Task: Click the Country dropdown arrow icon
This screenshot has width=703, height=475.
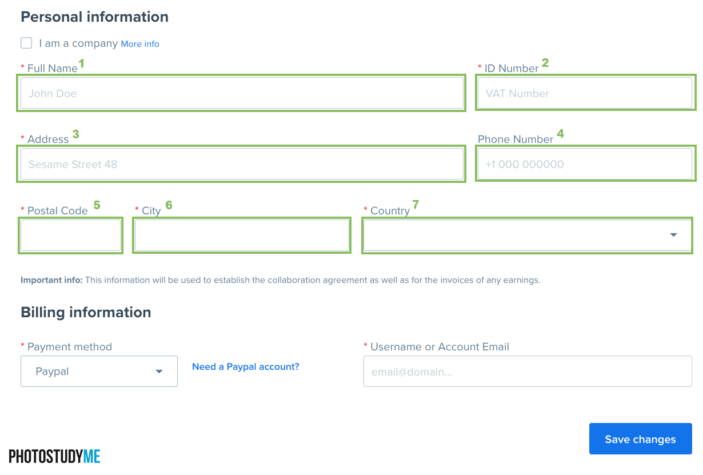Action: 673,235
